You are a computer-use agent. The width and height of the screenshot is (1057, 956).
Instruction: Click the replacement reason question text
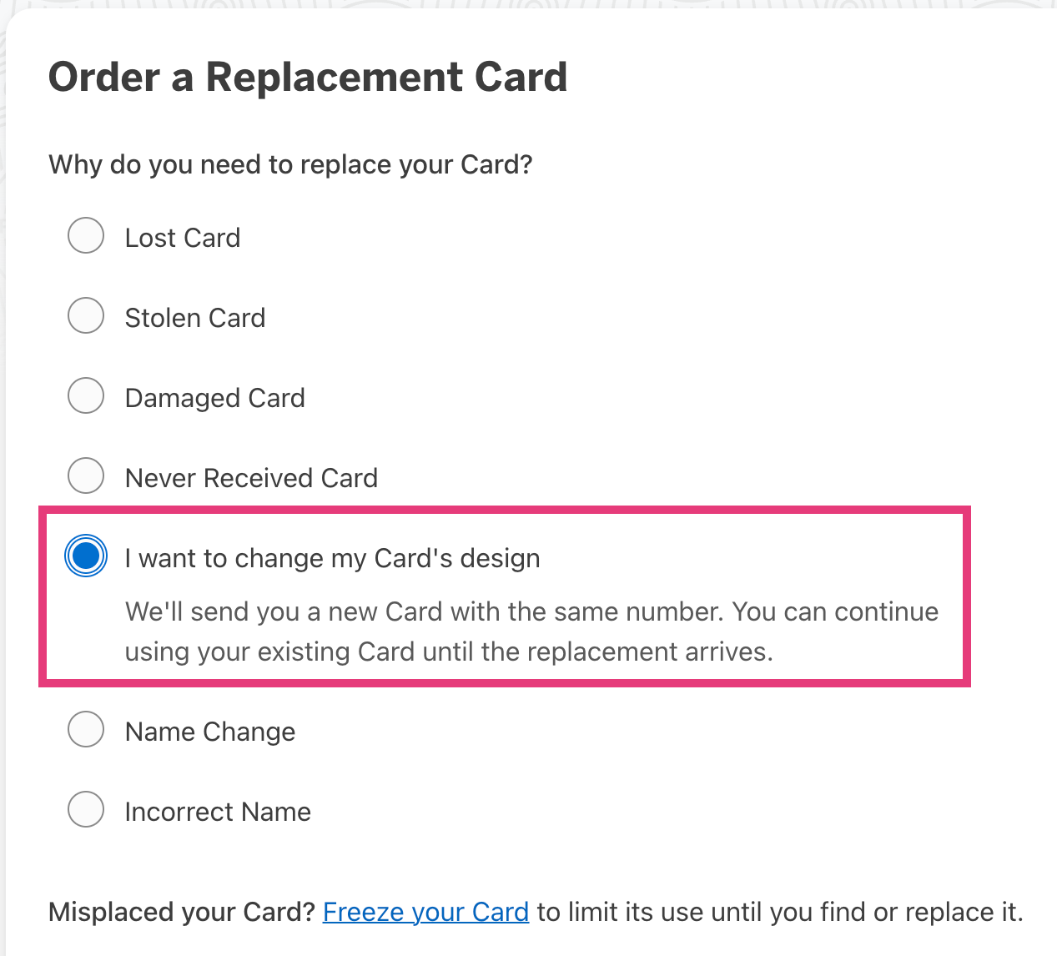[x=289, y=164]
